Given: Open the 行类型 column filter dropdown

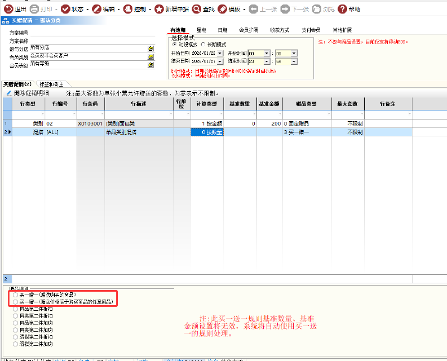Looking at the screenshot, I should click(43, 114).
